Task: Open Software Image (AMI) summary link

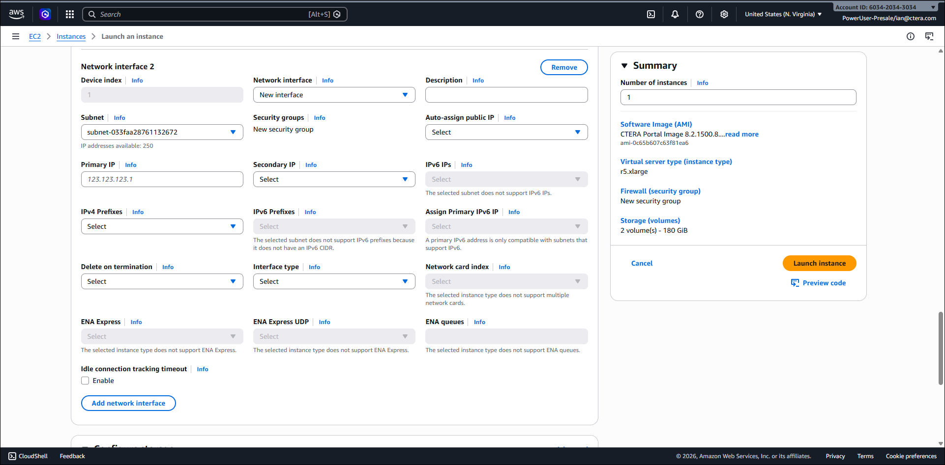Action: [x=656, y=124]
